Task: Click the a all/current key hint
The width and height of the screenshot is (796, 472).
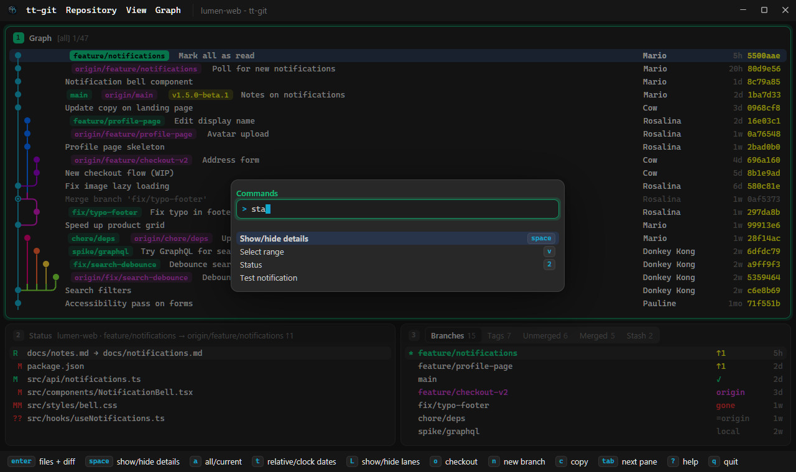Action: (216, 461)
